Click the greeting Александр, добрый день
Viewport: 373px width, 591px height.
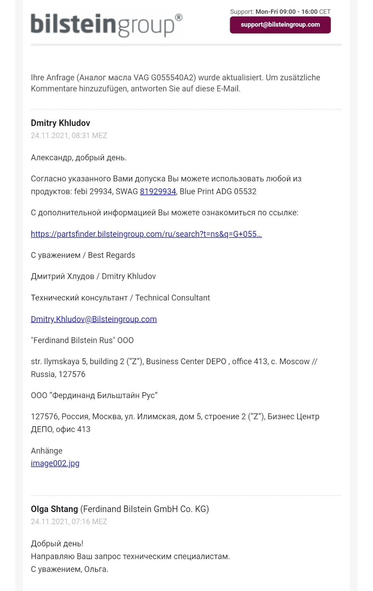tap(79, 158)
